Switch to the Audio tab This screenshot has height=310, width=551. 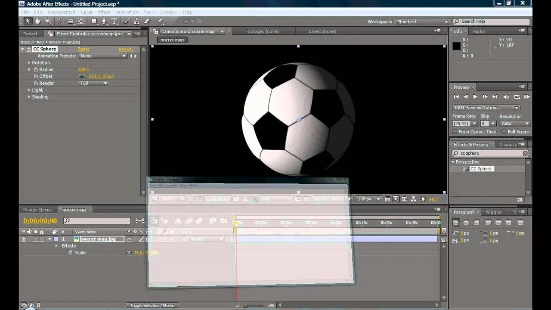pyautogui.click(x=479, y=31)
